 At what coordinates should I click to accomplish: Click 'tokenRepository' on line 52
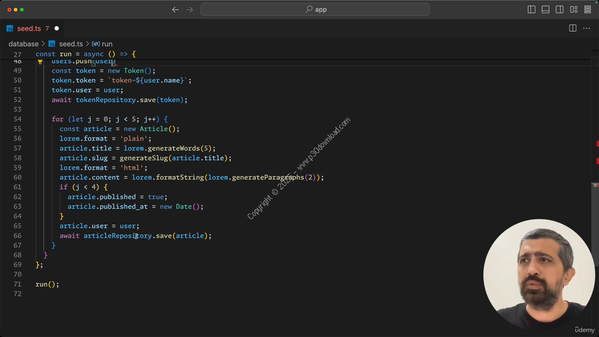106,100
